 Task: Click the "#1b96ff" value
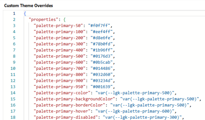[102, 50]
